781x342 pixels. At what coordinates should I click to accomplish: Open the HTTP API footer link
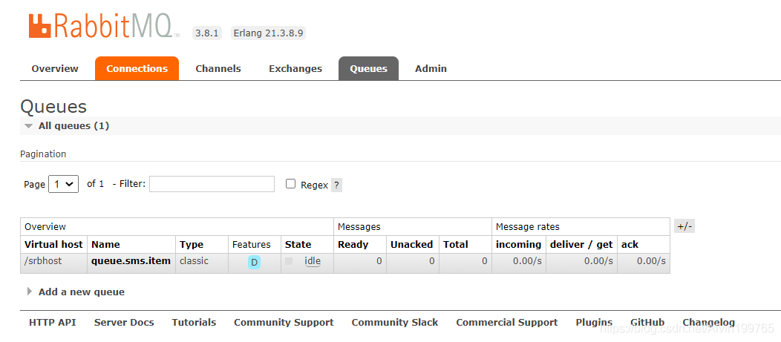[53, 323]
